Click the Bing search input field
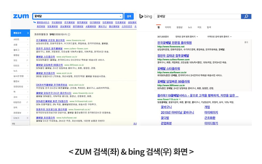Screen dimensions: 262x164 [197, 16]
